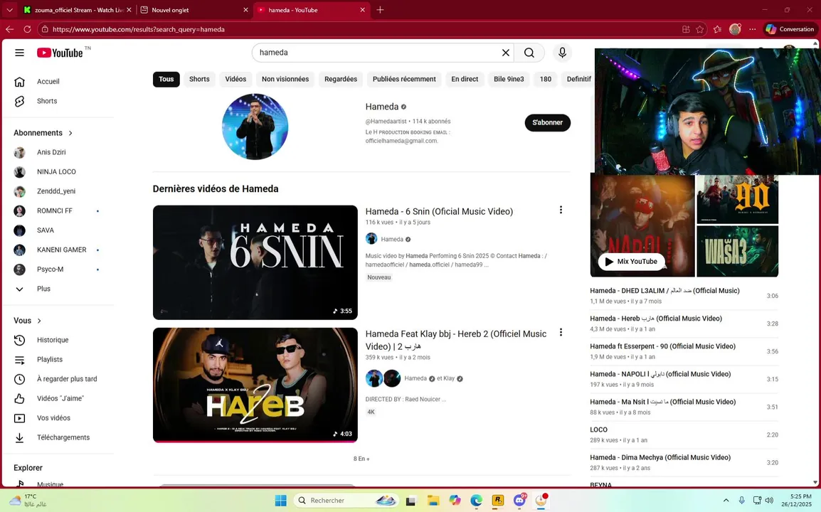Click the YouTube logo
821x512 pixels.
click(60, 53)
